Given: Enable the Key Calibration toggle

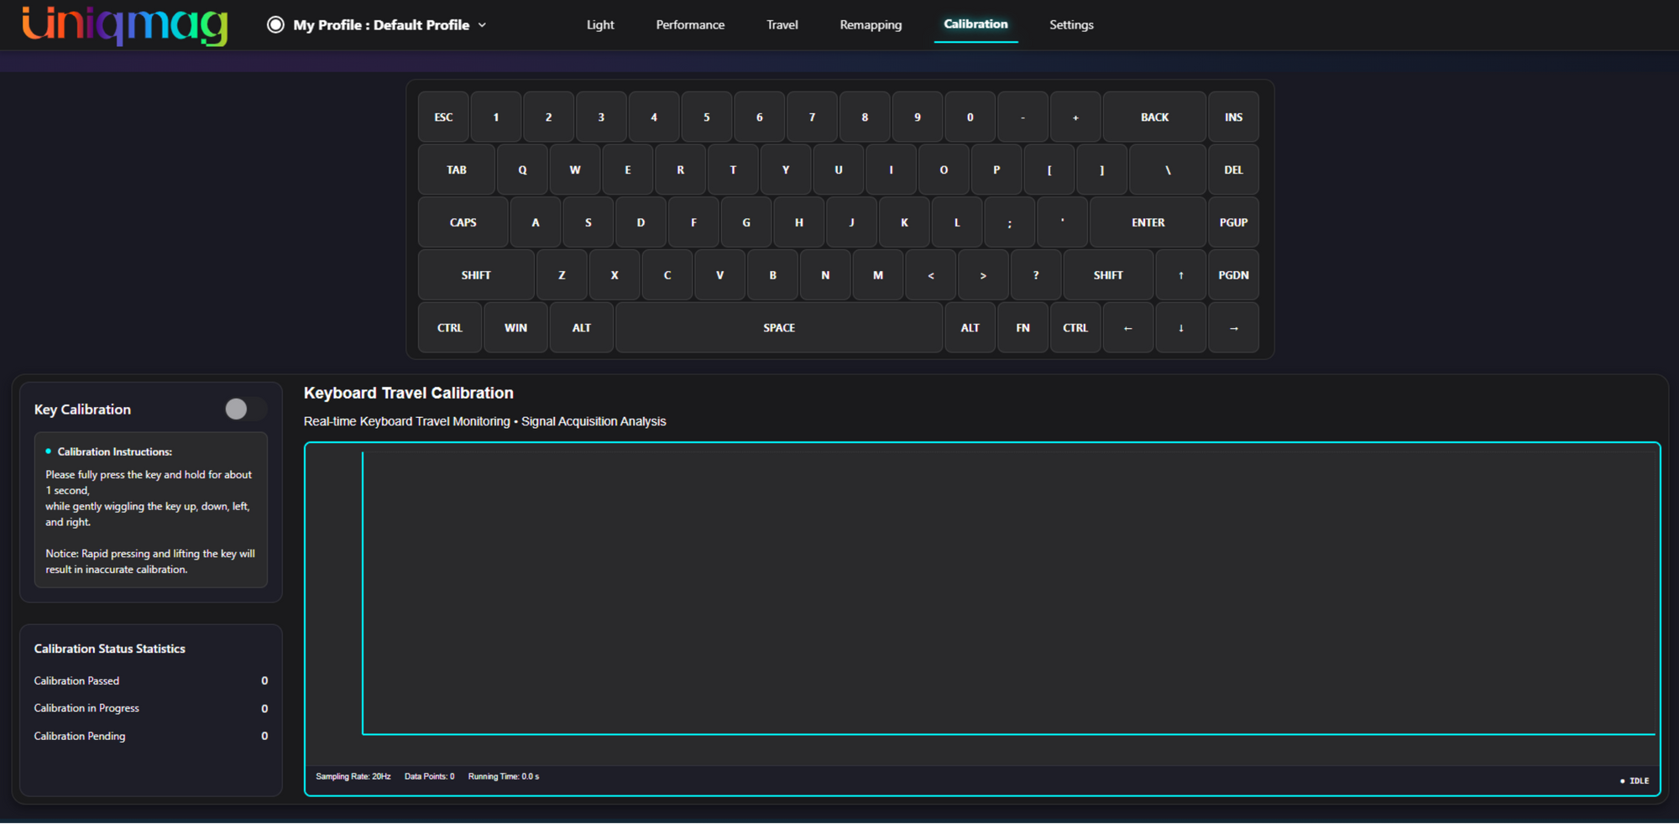Looking at the screenshot, I should 245,409.
